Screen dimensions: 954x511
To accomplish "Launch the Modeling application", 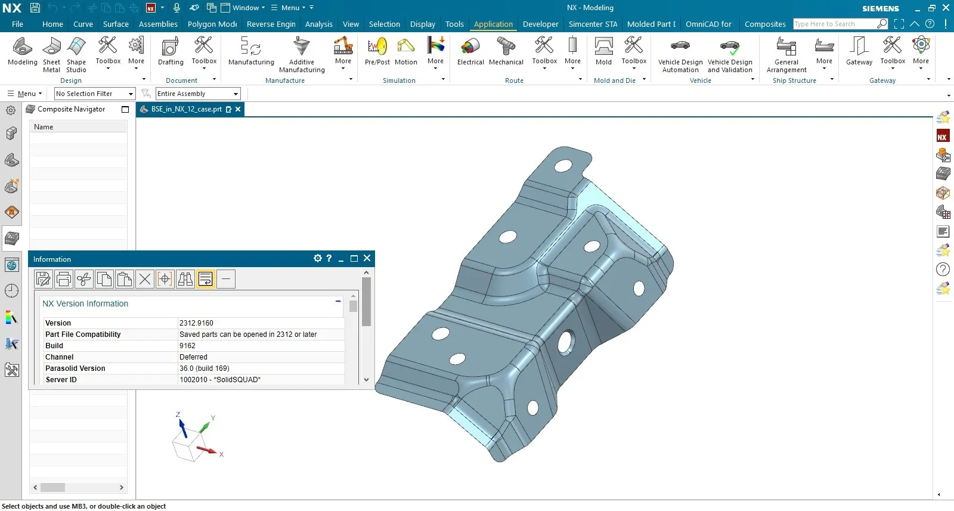I will tap(23, 51).
